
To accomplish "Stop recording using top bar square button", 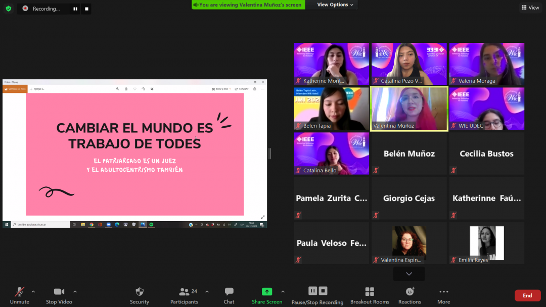I will [86, 9].
